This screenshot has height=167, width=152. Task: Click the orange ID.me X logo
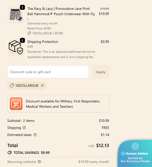[16, 104]
